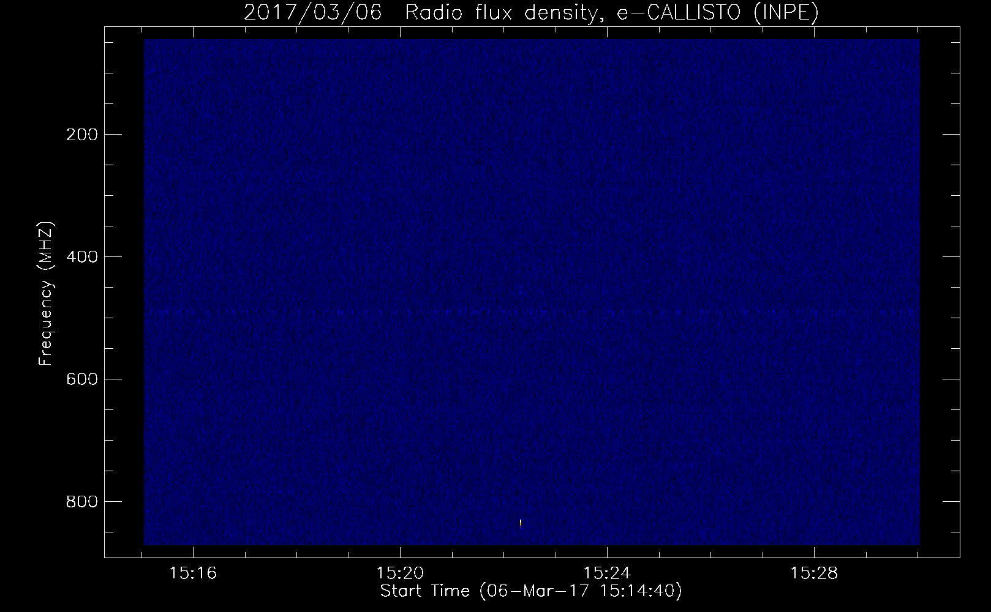991x612 pixels.
Task: Click the yellow burst spot near 830 MHz
Action: click(x=520, y=523)
